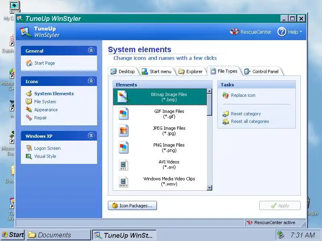Select "GIF Image Files (*.gif)" text row
The image size is (322, 241).
click(x=160, y=114)
